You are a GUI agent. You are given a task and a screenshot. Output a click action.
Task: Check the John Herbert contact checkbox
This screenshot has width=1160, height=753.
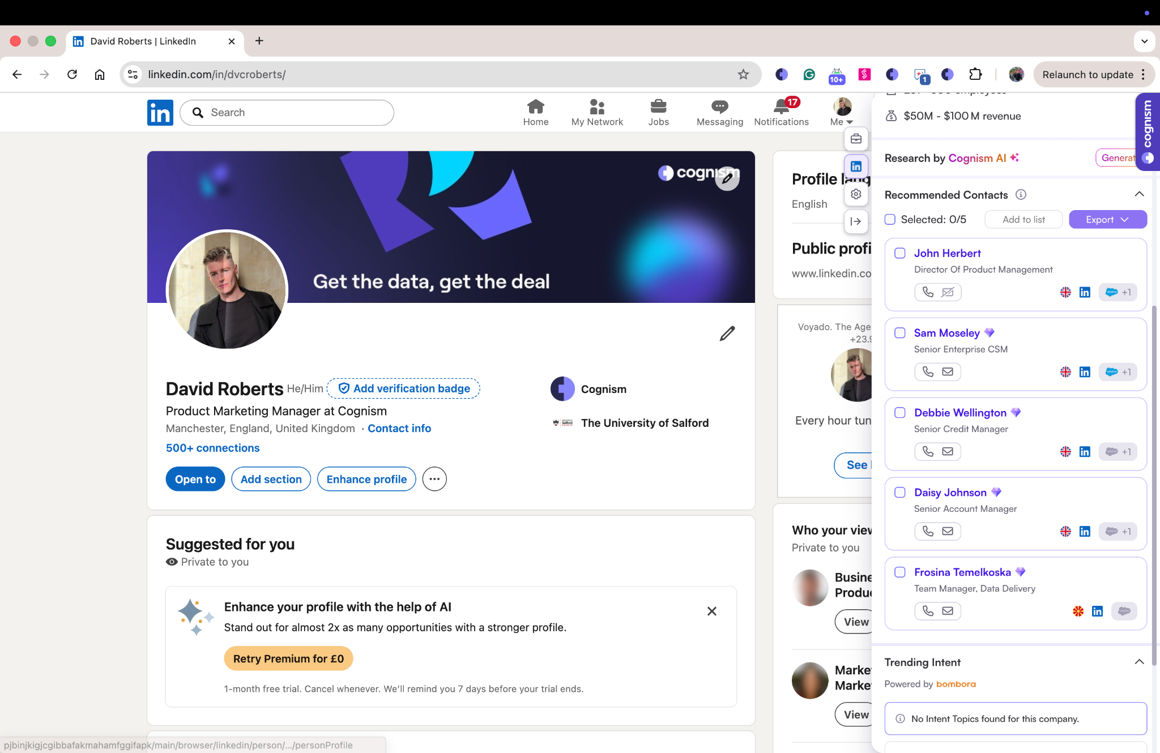pyautogui.click(x=900, y=253)
